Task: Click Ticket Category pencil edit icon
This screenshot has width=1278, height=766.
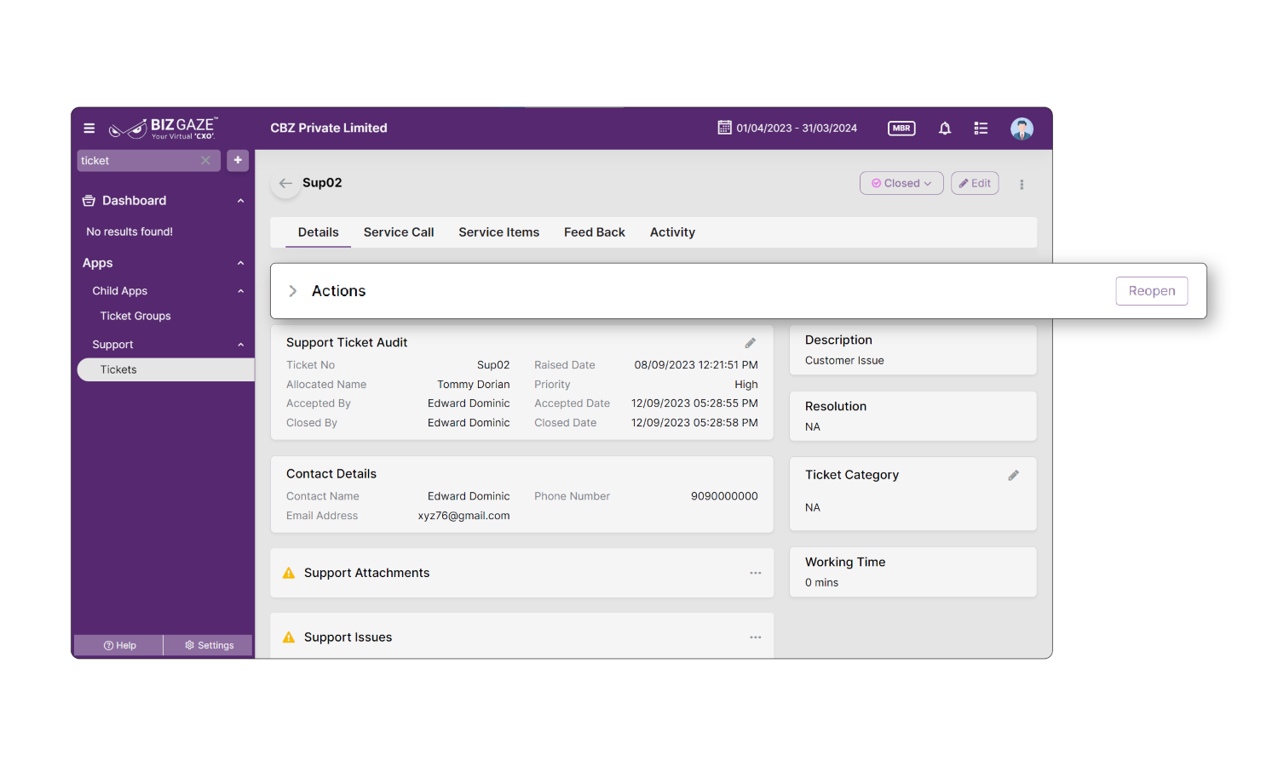Action: (1013, 476)
